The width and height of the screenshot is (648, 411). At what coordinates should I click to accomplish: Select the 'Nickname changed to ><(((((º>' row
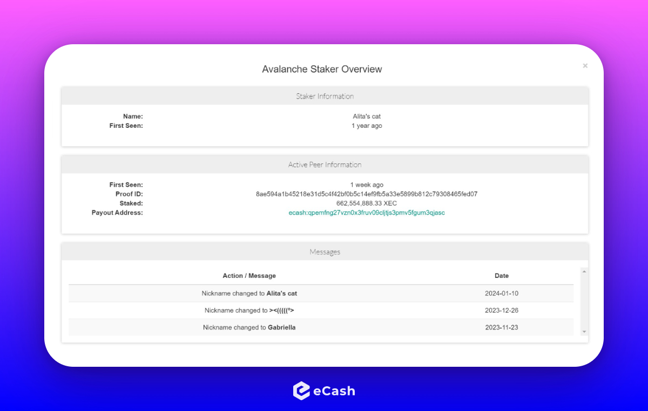321,310
